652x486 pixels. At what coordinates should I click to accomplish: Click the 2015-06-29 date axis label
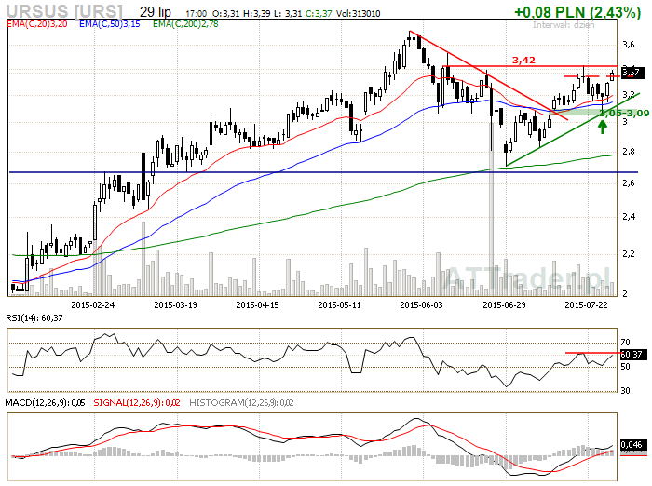(504, 305)
